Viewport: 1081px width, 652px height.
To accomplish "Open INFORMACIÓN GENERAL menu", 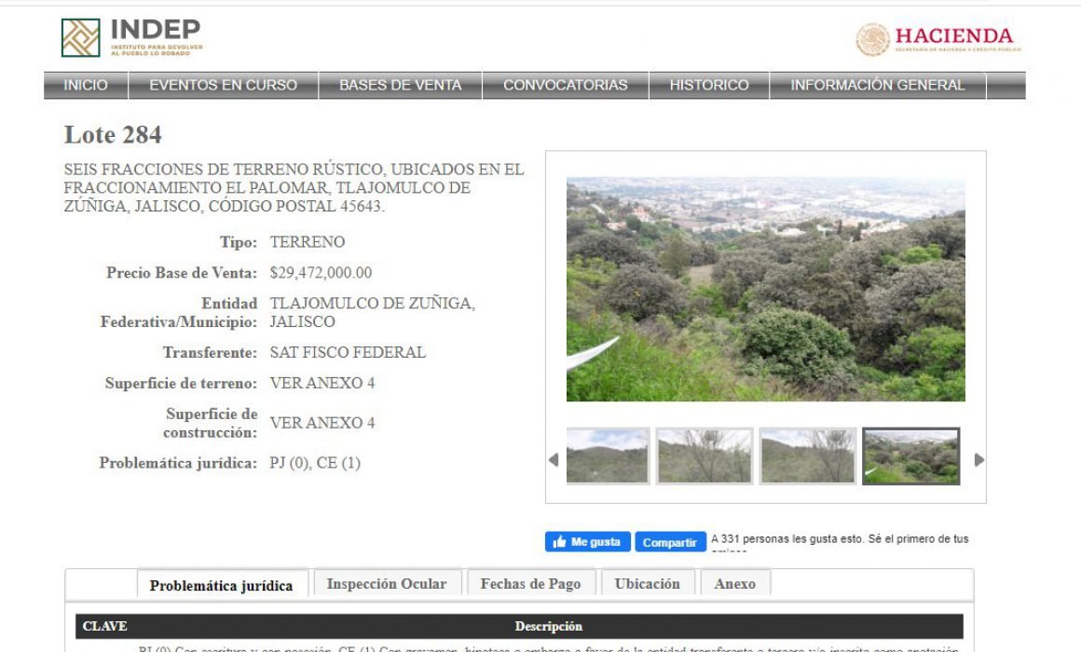I will (x=878, y=86).
